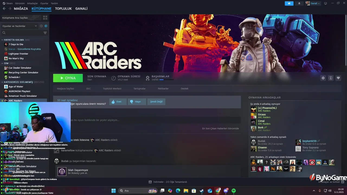Open Topluluk Merkezi tab

point(112,89)
